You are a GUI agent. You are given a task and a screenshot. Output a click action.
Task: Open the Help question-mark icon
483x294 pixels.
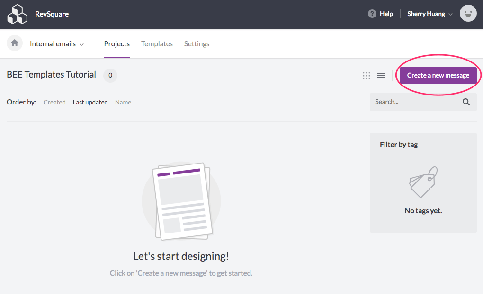[x=372, y=14]
